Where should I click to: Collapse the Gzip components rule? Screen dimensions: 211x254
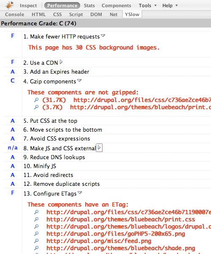[79, 80]
